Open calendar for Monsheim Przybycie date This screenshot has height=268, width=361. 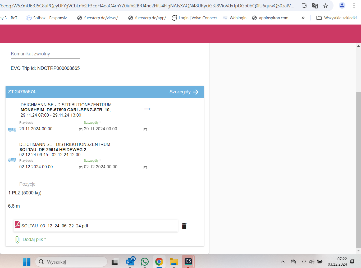point(81,130)
